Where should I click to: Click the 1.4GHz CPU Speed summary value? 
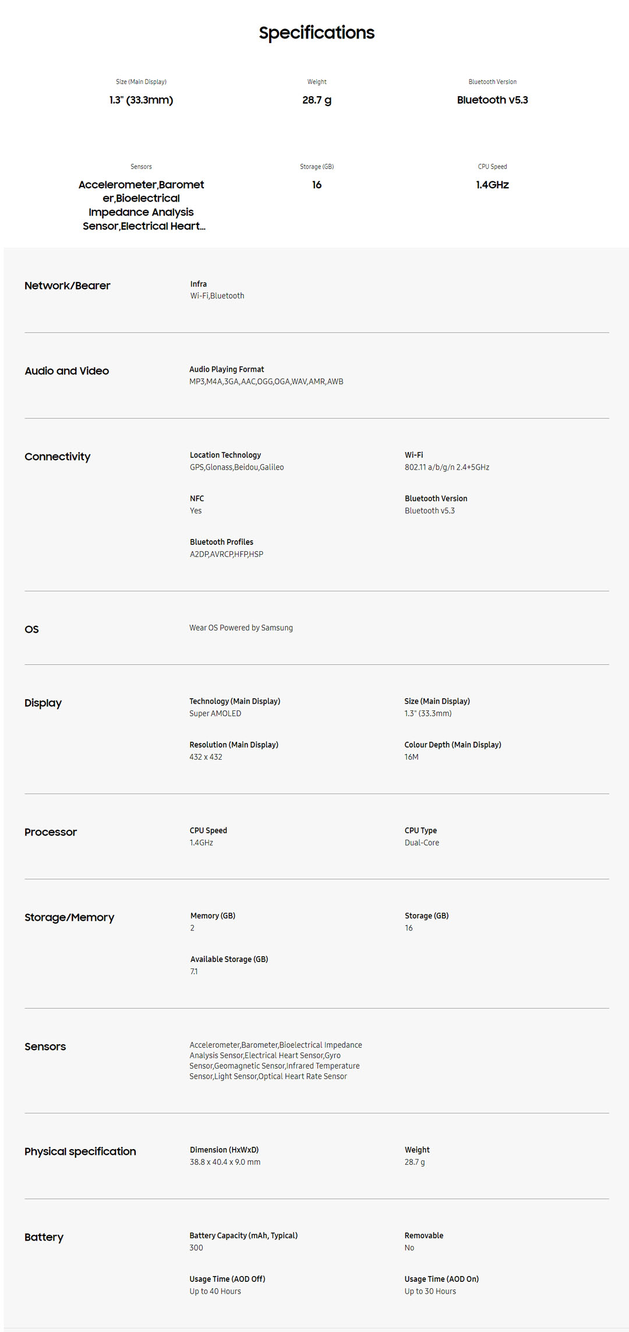pyautogui.click(x=492, y=185)
